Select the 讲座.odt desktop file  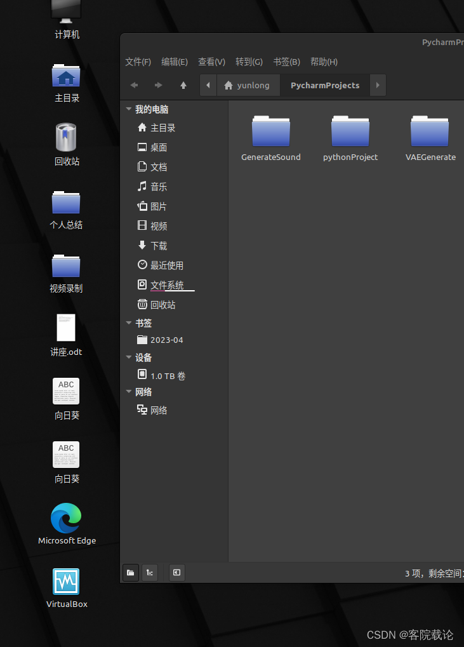pyautogui.click(x=67, y=335)
